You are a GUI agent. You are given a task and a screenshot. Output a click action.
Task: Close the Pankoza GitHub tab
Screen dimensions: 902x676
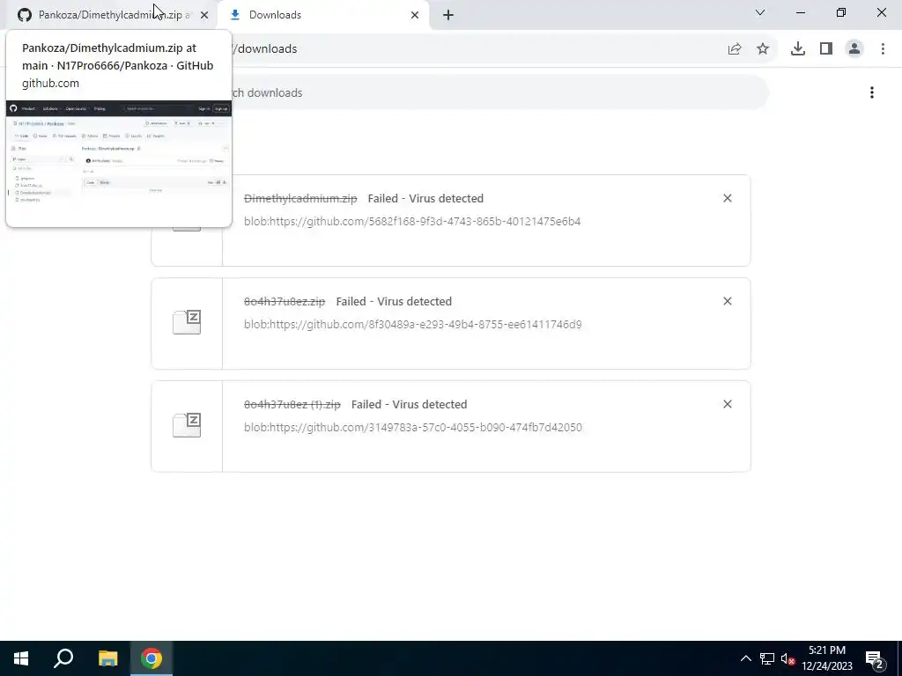pos(204,15)
